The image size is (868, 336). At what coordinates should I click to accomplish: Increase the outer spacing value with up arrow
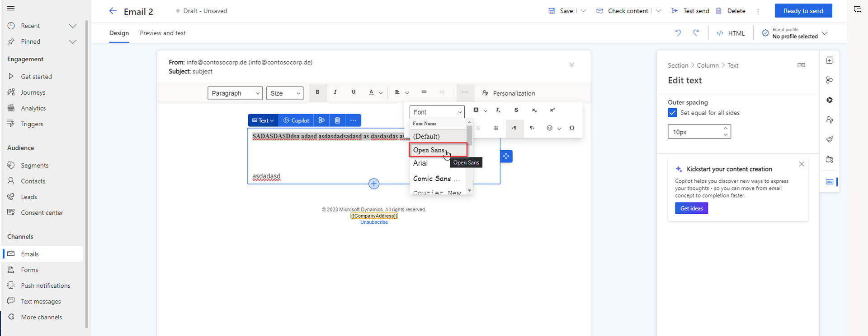pyautogui.click(x=726, y=129)
